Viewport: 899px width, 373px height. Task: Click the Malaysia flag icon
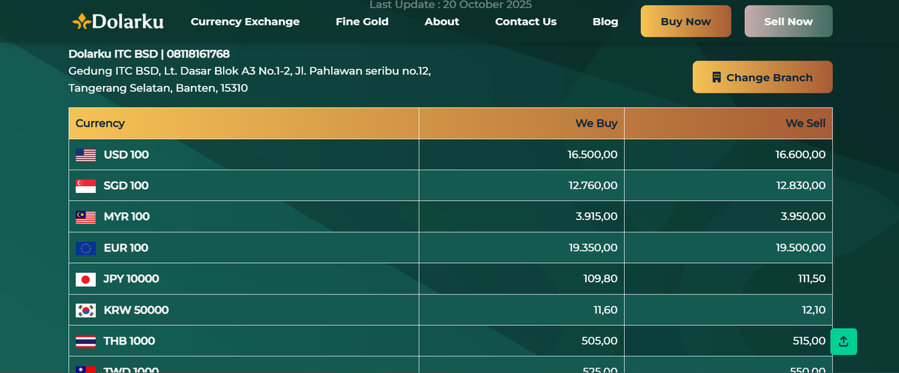coord(85,217)
